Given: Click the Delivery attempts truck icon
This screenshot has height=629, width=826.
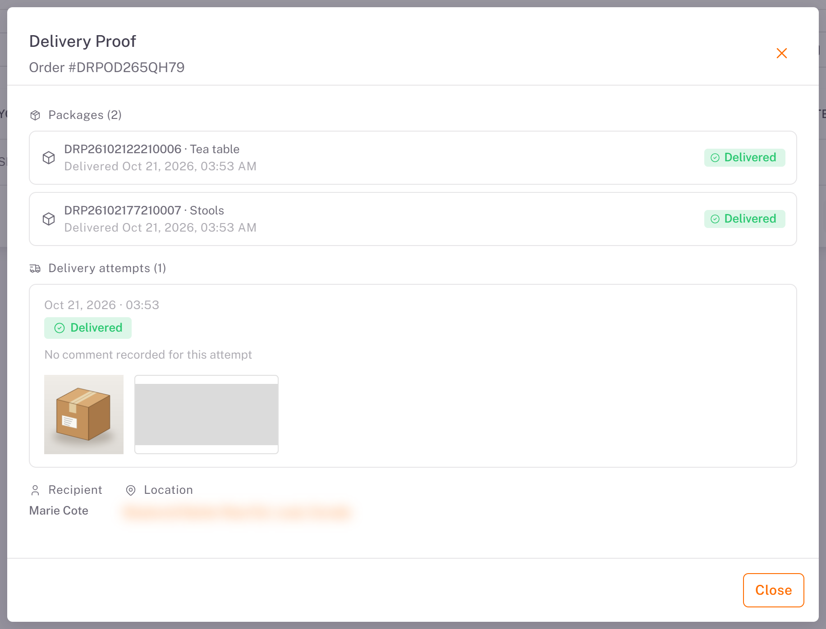Looking at the screenshot, I should tap(35, 269).
